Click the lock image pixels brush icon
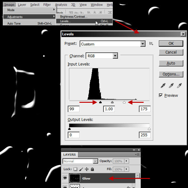188x188 pixels. pos(81,169)
